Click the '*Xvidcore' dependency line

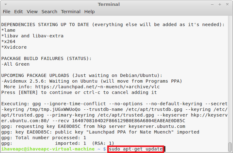coord(14,47)
